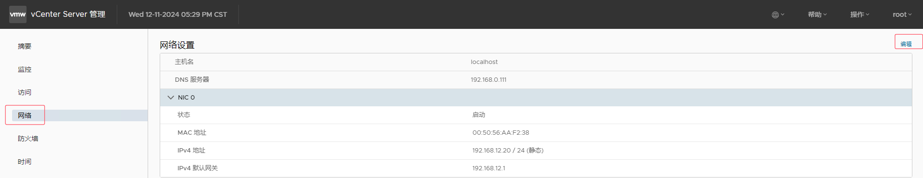Open the 防火墙 page
Viewport: 923px width, 178px height.
[x=28, y=139]
